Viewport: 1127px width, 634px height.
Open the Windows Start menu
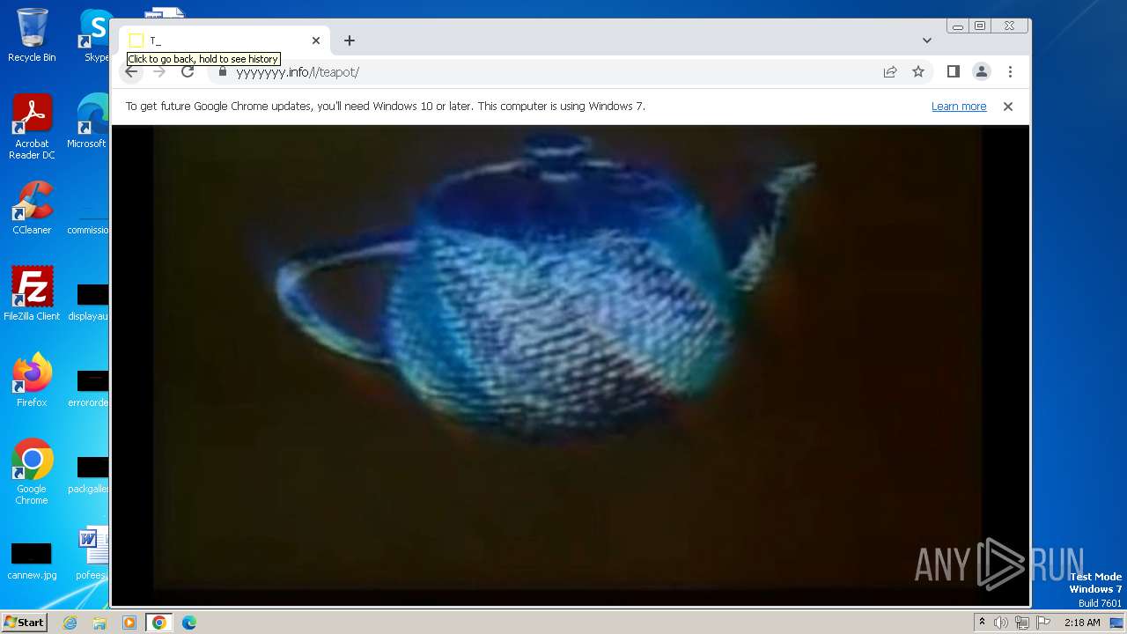tap(25, 623)
